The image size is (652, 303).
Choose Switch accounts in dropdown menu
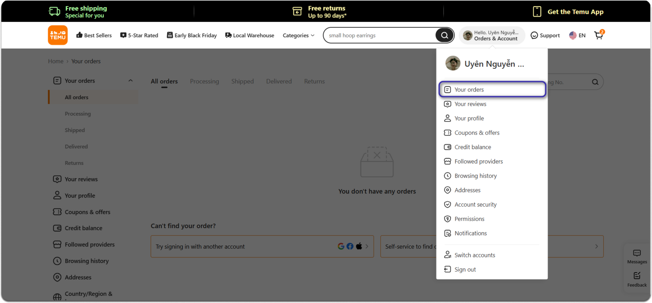[x=492, y=255]
